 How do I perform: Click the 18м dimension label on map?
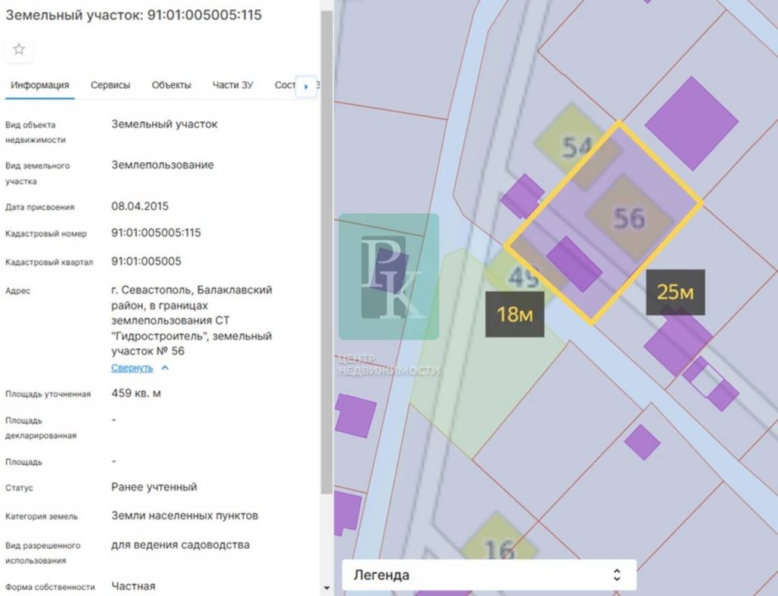pyautogui.click(x=514, y=314)
